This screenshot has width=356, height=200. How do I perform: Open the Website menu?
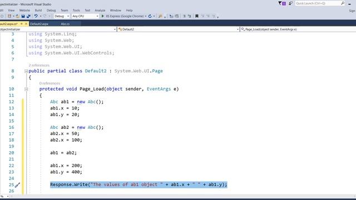24,11
